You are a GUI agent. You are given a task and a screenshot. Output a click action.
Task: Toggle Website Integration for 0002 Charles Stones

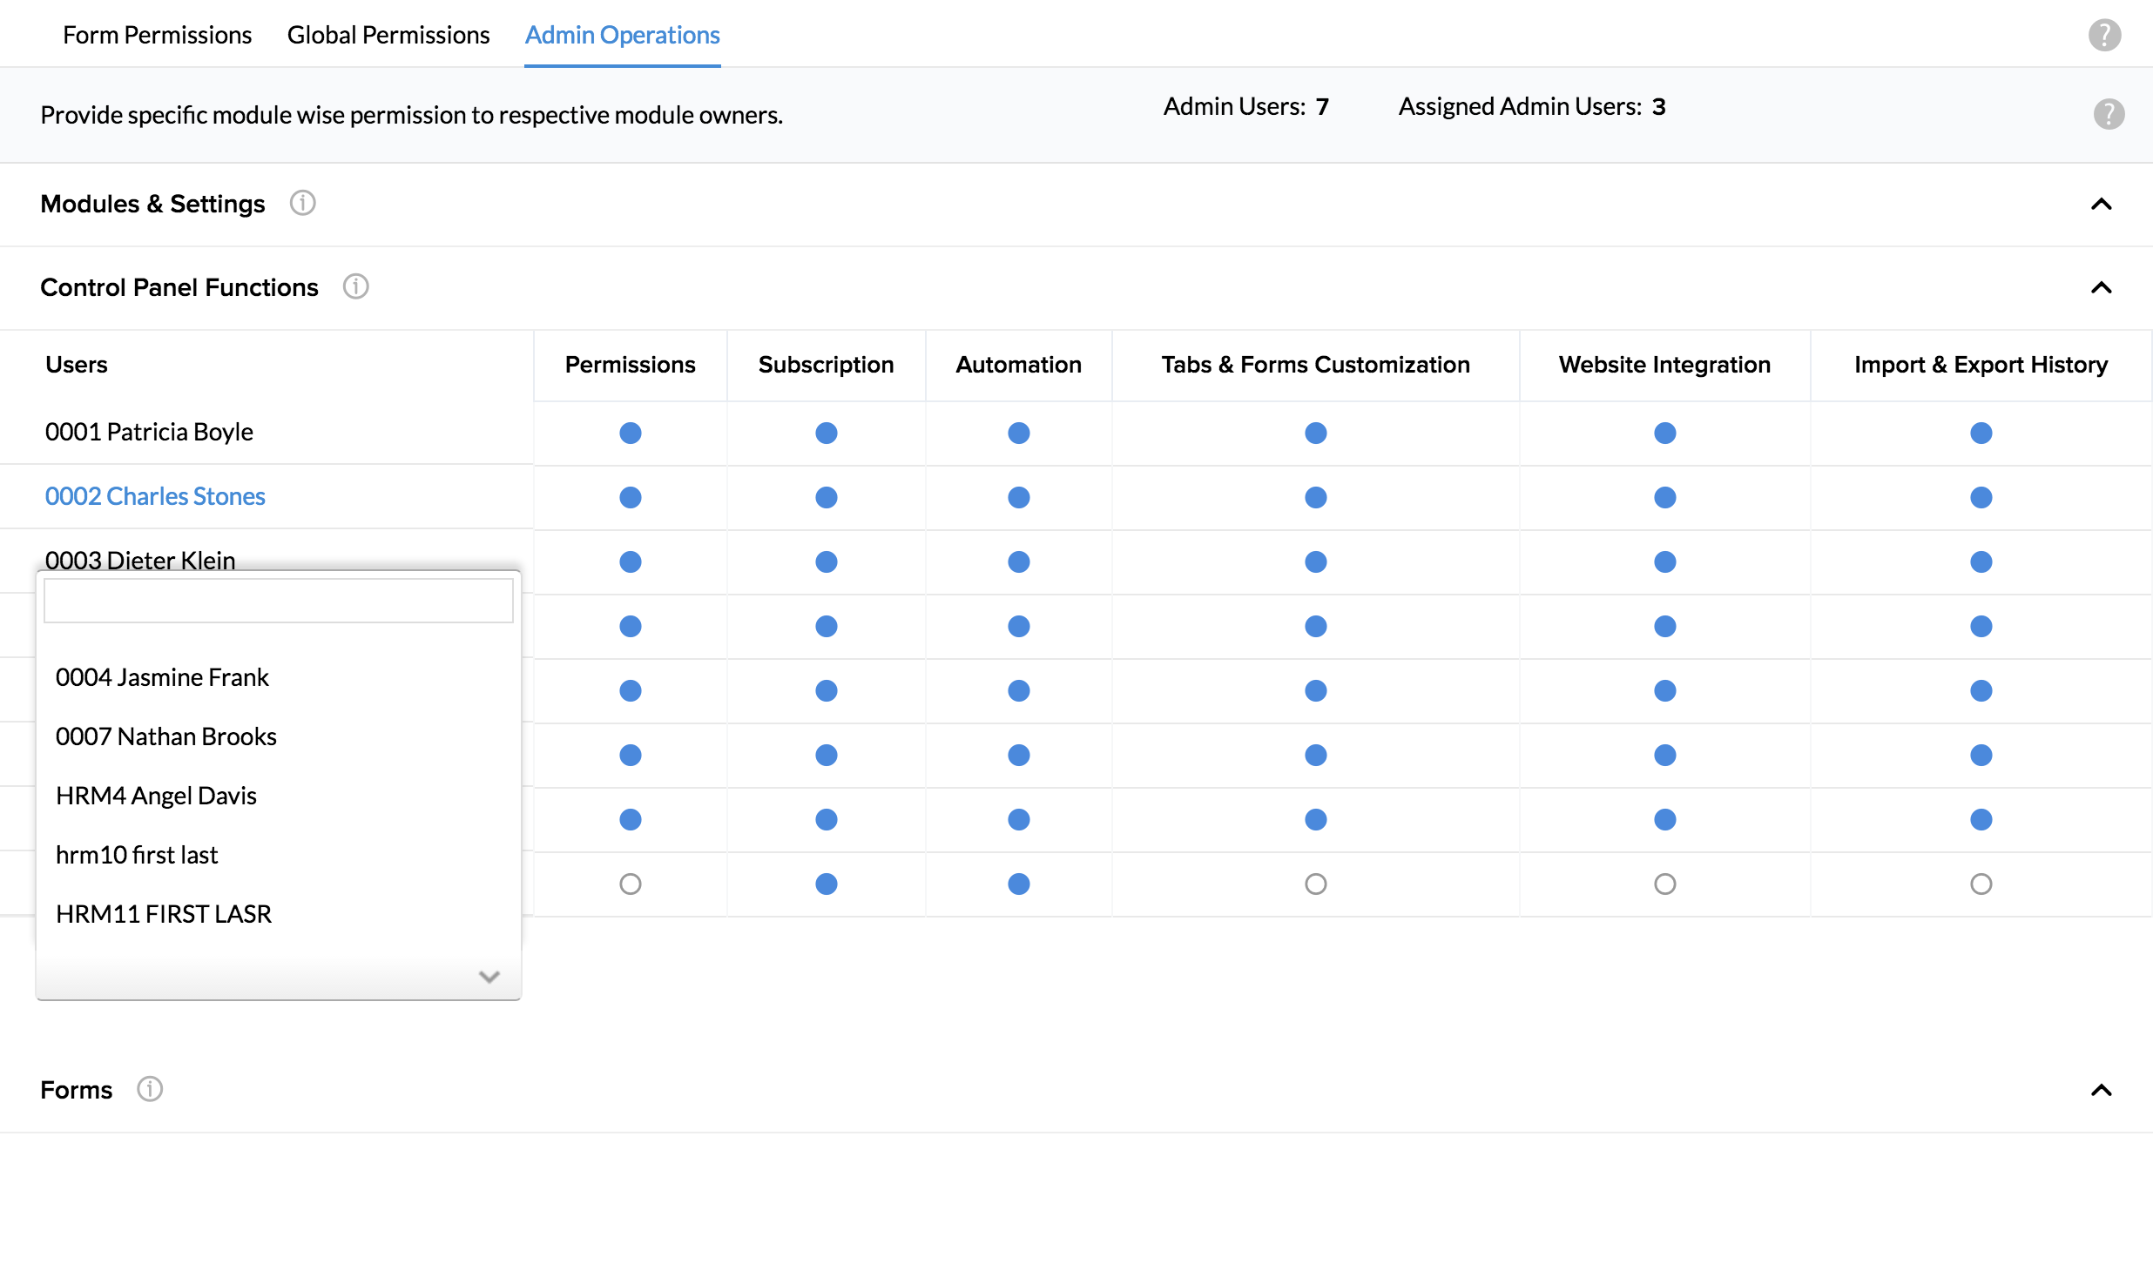pyautogui.click(x=1664, y=497)
